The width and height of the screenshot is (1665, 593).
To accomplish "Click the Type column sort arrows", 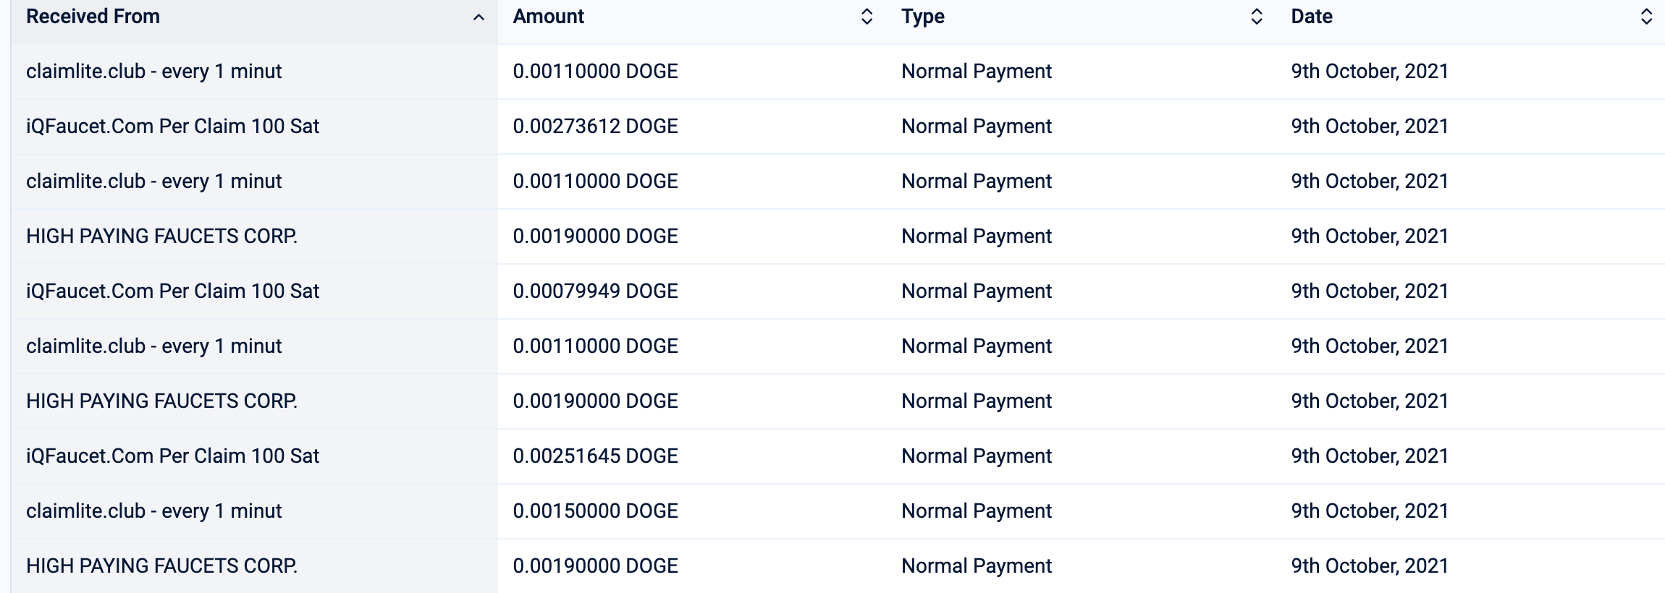I will pos(1257,17).
